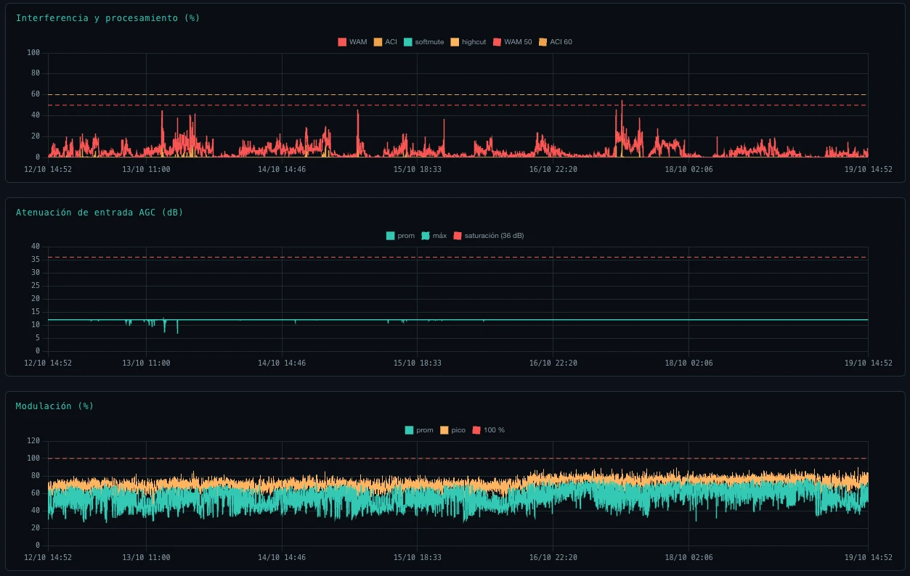Click the 'Modulación (%)' chart title
The width and height of the screenshot is (910, 576).
point(54,406)
